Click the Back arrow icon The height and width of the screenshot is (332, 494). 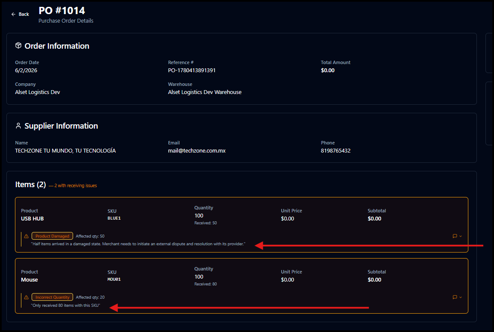coord(13,14)
